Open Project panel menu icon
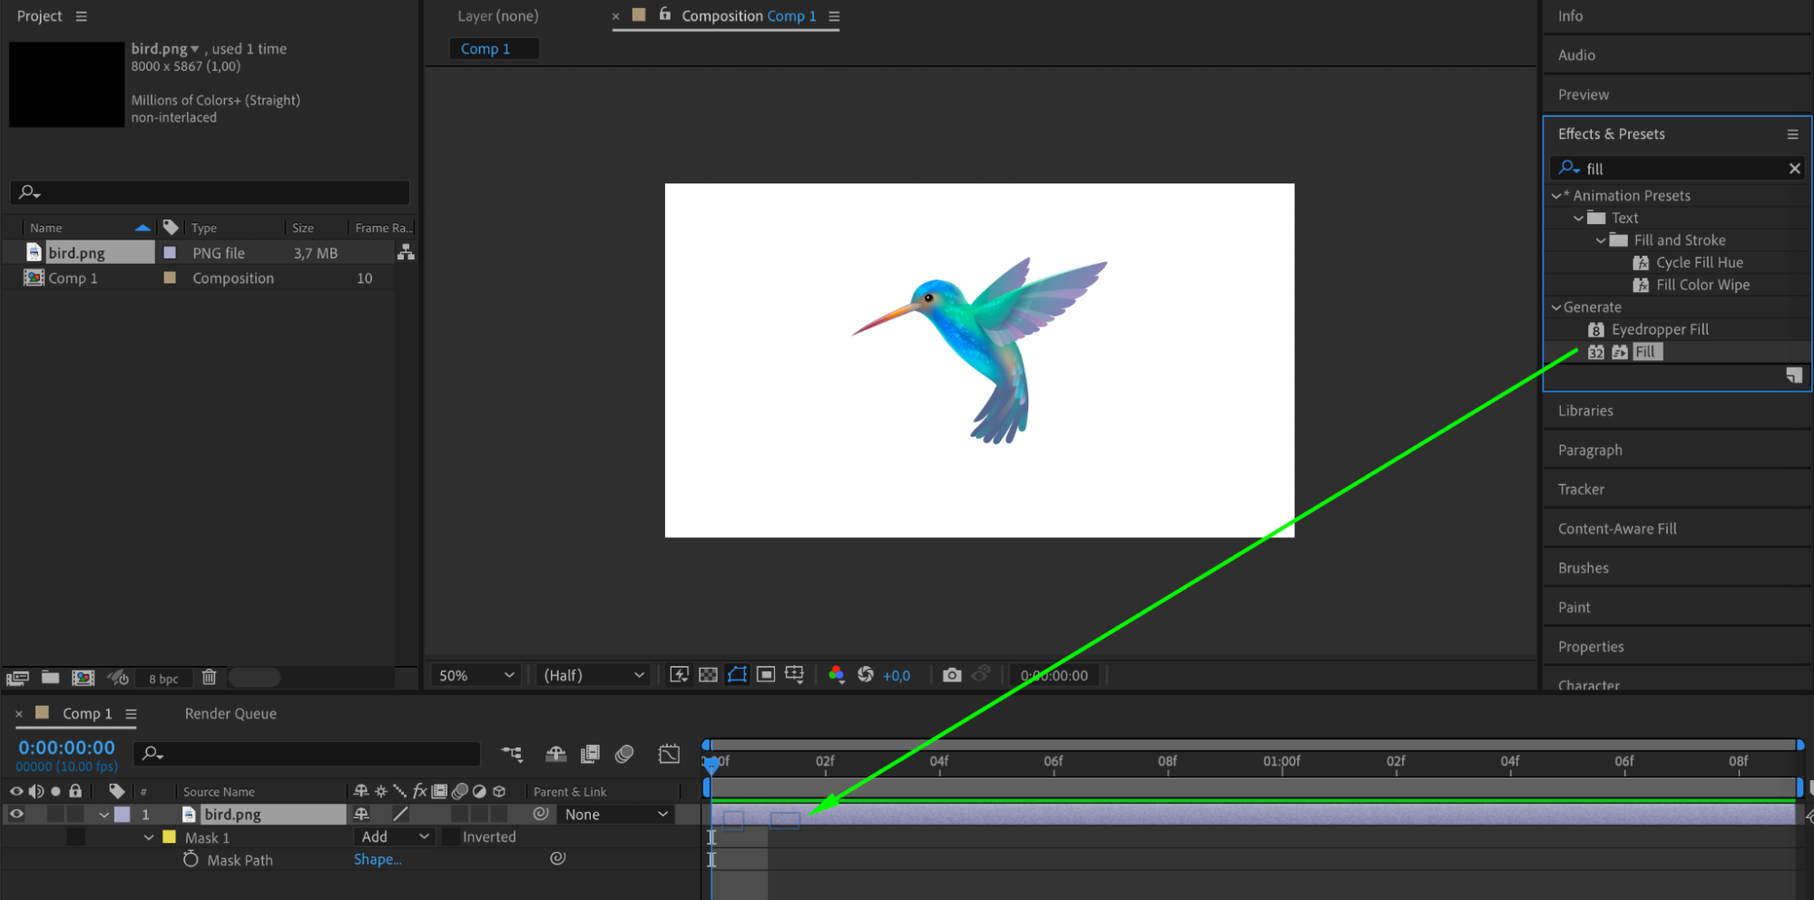The image size is (1814, 900). (x=82, y=16)
